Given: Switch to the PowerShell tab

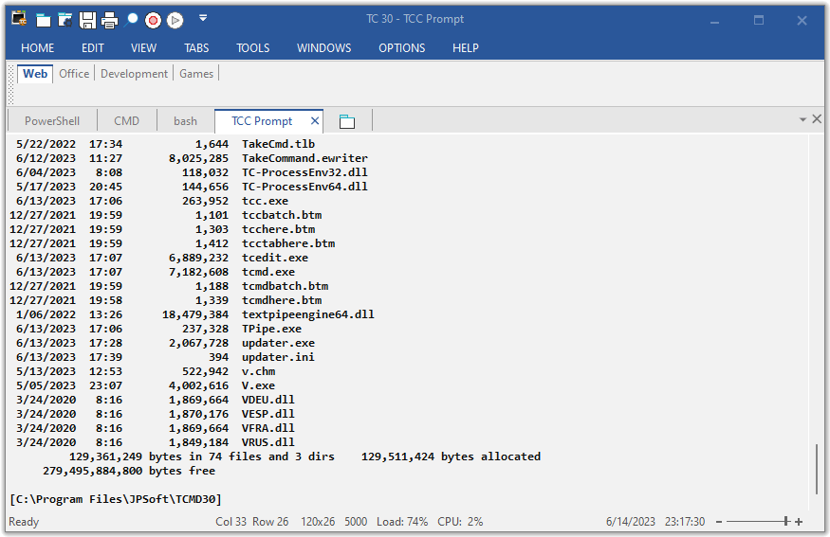Looking at the screenshot, I should coord(52,121).
